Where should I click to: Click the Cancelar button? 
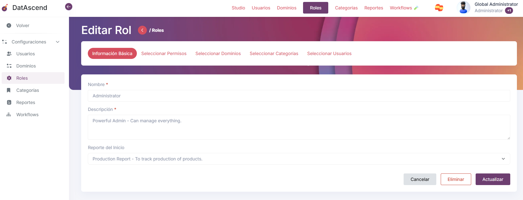[420, 179]
